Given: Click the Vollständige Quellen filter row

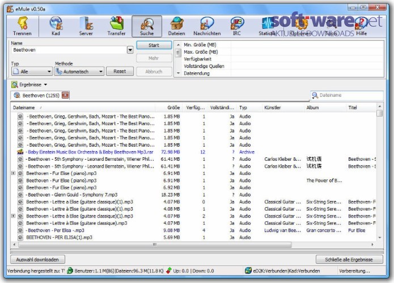Looking at the screenshot, I should [x=283, y=66].
